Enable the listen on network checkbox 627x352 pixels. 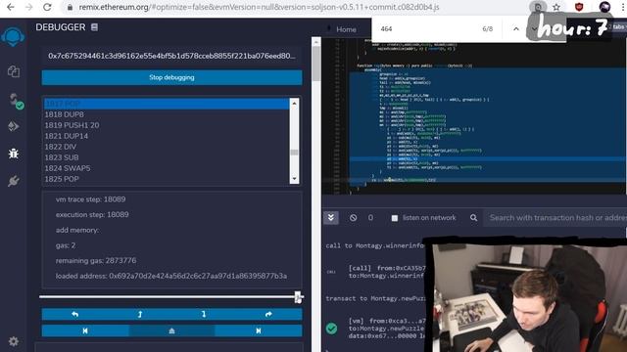(394, 218)
